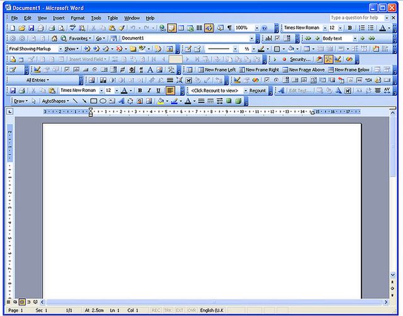Open font size 12 dropdown in top toolbar
403x316 pixels.
tap(341, 28)
